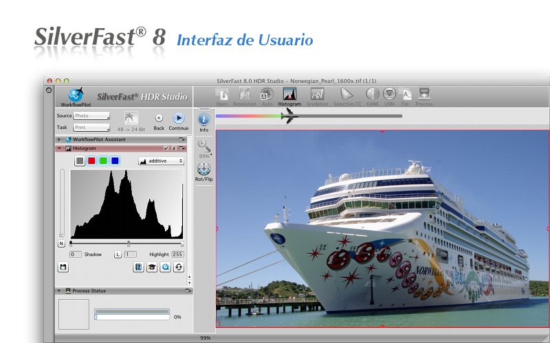Click the Back navigation button
The image size is (550, 343).
pyautogui.click(x=159, y=118)
